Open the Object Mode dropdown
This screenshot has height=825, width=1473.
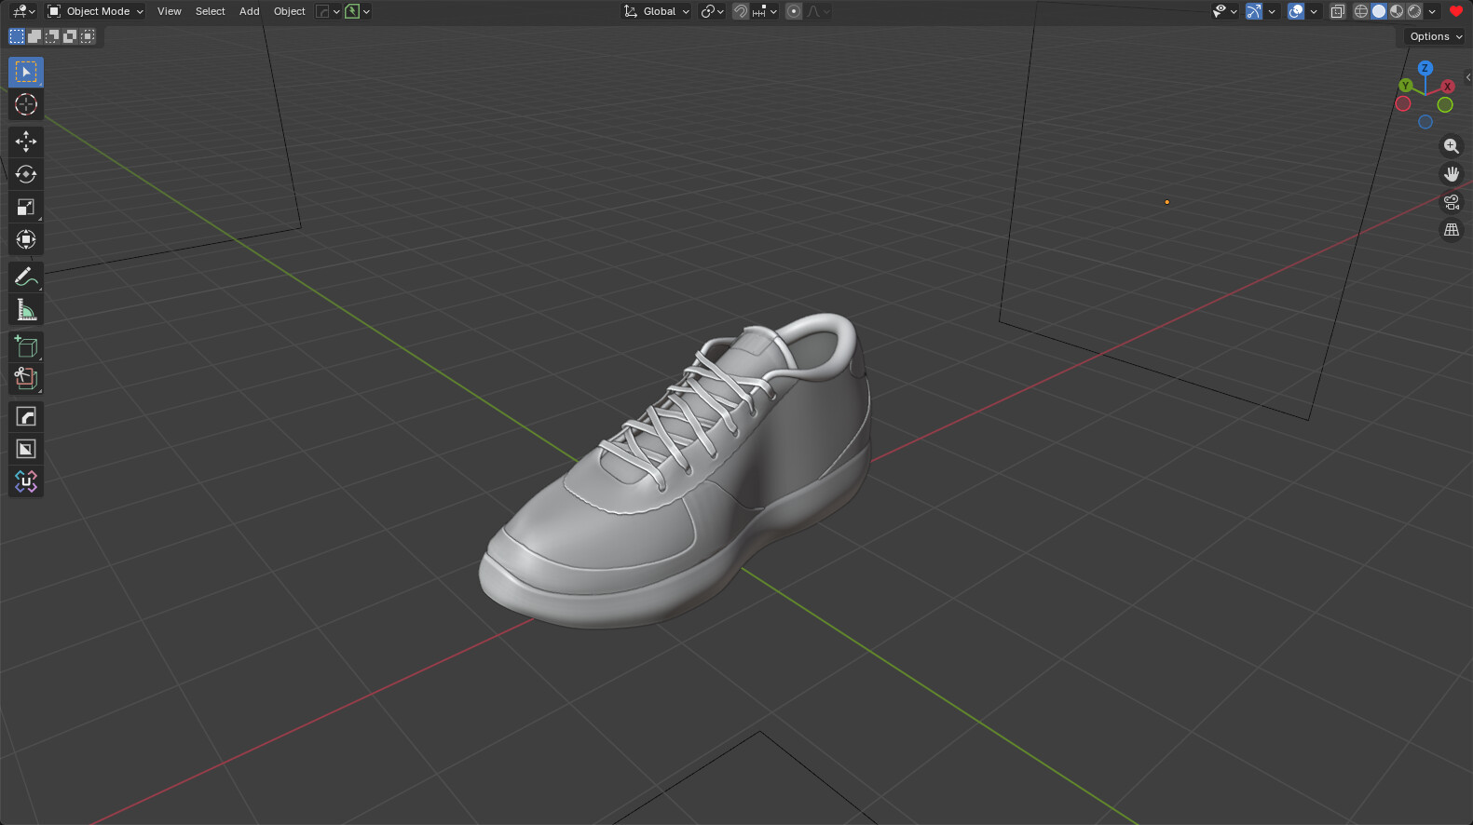pyautogui.click(x=95, y=11)
